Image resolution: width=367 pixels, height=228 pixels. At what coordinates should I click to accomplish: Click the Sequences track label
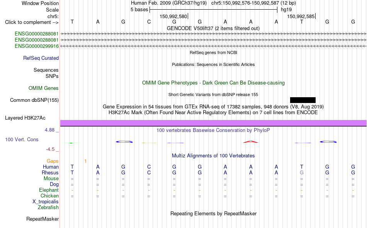click(x=46, y=70)
